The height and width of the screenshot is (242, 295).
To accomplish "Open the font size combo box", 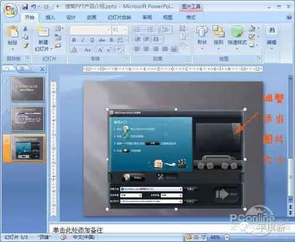I will coord(119,30).
